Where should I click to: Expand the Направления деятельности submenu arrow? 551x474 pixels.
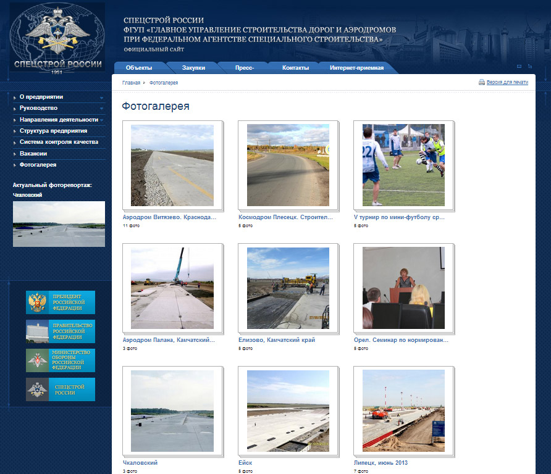coord(101,120)
